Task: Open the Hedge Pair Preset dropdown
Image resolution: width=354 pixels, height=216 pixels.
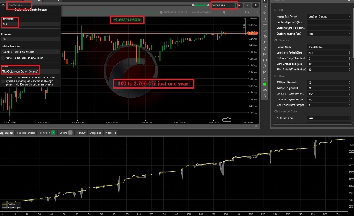Action: (329, 17)
